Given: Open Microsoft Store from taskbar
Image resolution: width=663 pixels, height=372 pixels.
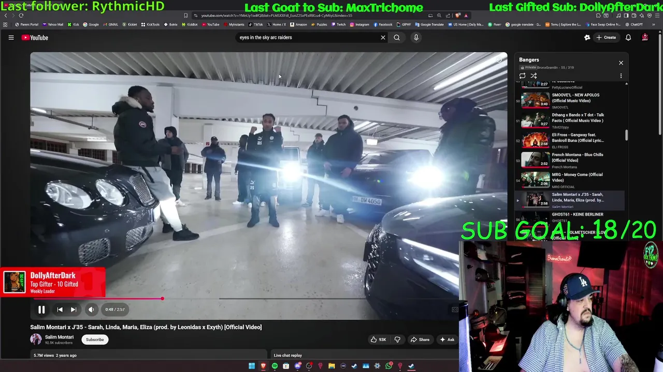Looking at the screenshot, I should tap(286, 366).
